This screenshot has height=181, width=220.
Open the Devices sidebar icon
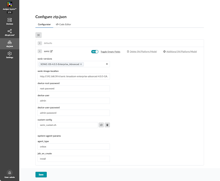tap(9, 21)
